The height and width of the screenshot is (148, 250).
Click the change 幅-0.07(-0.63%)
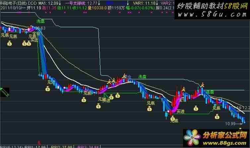(x=140, y=8)
